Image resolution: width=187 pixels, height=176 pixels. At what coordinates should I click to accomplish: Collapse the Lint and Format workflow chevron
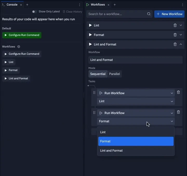click(181, 44)
